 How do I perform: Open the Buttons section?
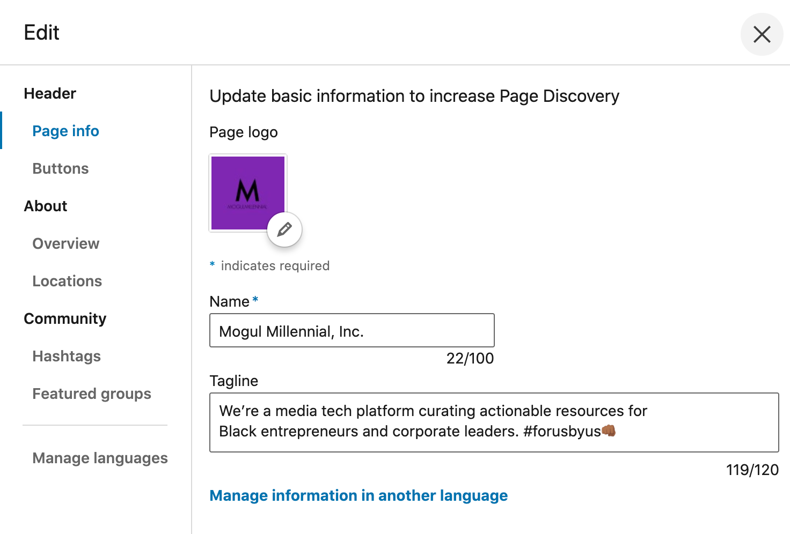click(x=61, y=168)
